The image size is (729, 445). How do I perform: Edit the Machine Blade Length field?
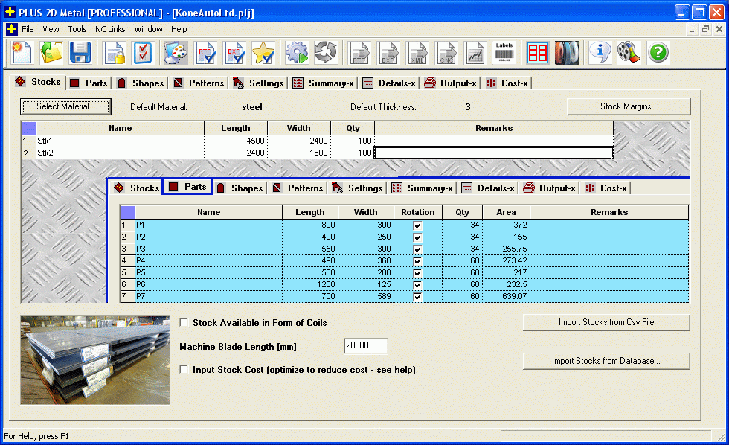364,346
